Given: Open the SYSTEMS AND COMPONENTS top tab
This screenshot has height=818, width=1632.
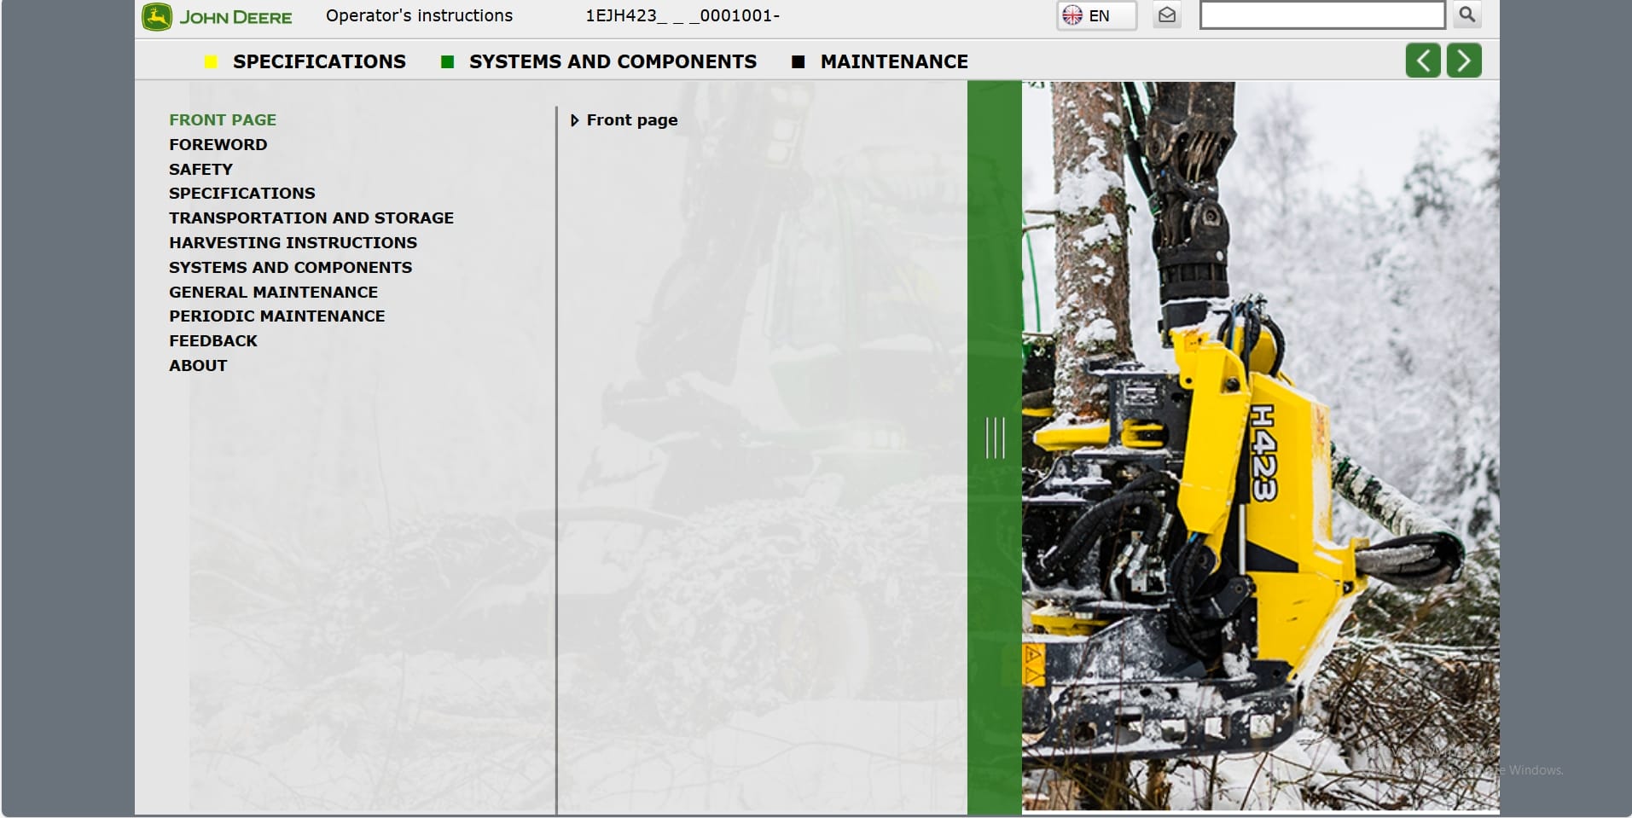Looking at the screenshot, I should (613, 61).
